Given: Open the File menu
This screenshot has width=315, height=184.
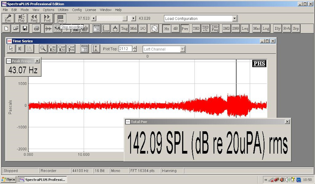Looking at the screenshot, I should pyautogui.click(x=5, y=10).
